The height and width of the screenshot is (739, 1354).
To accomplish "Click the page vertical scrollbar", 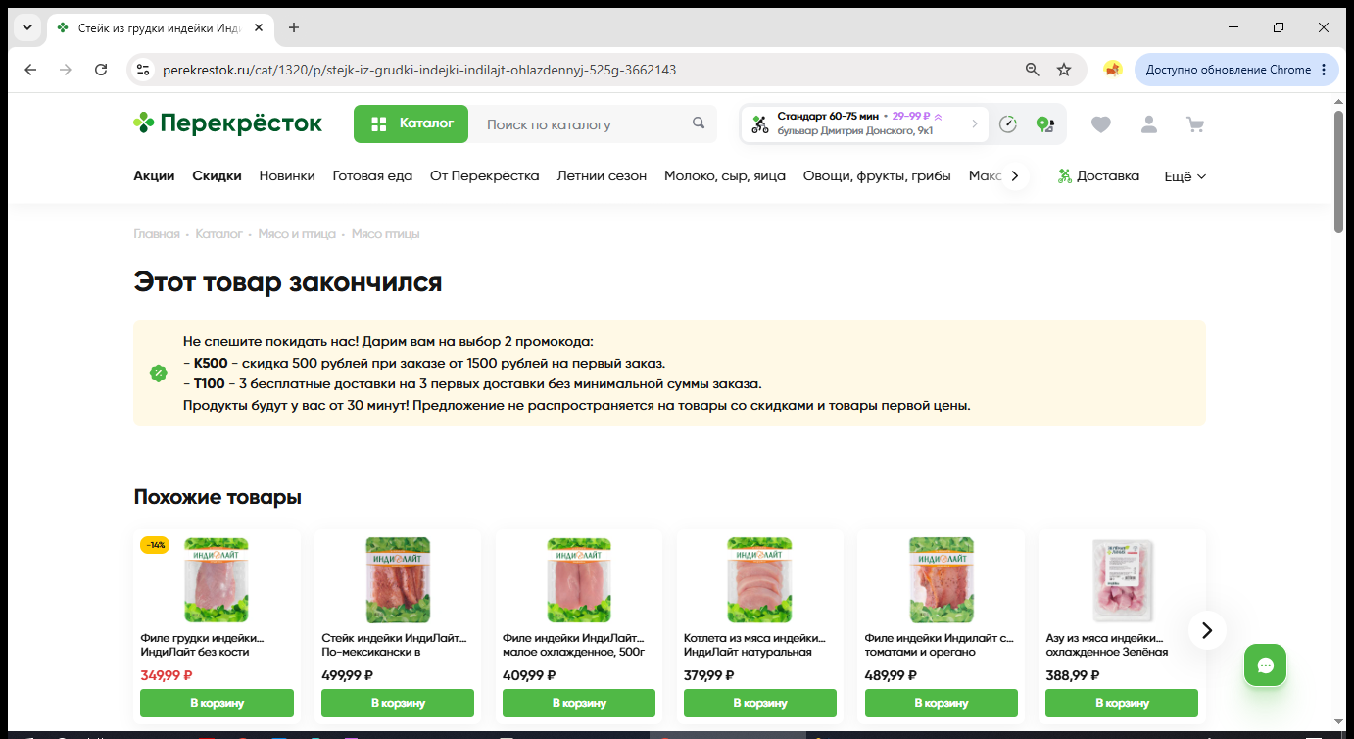I will (1339, 171).
